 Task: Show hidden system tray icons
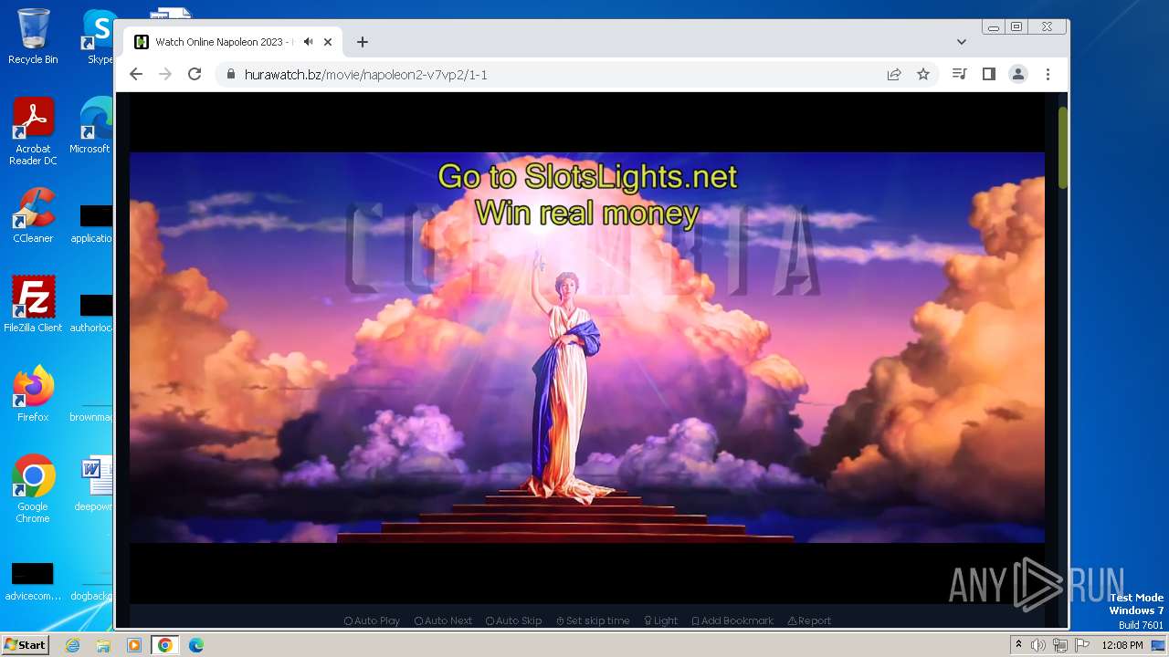(x=1018, y=645)
